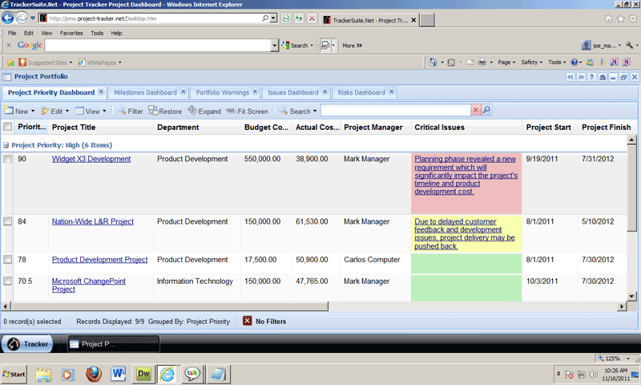Image resolution: width=641 pixels, height=385 pixels.
Task: Open the Product Development Project link
Action: click(x=99, y=259)
